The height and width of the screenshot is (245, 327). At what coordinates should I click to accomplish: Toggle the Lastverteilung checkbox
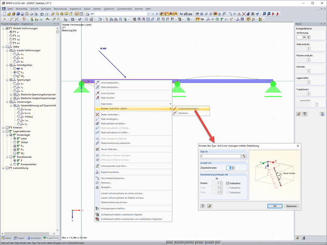[7, 168]
